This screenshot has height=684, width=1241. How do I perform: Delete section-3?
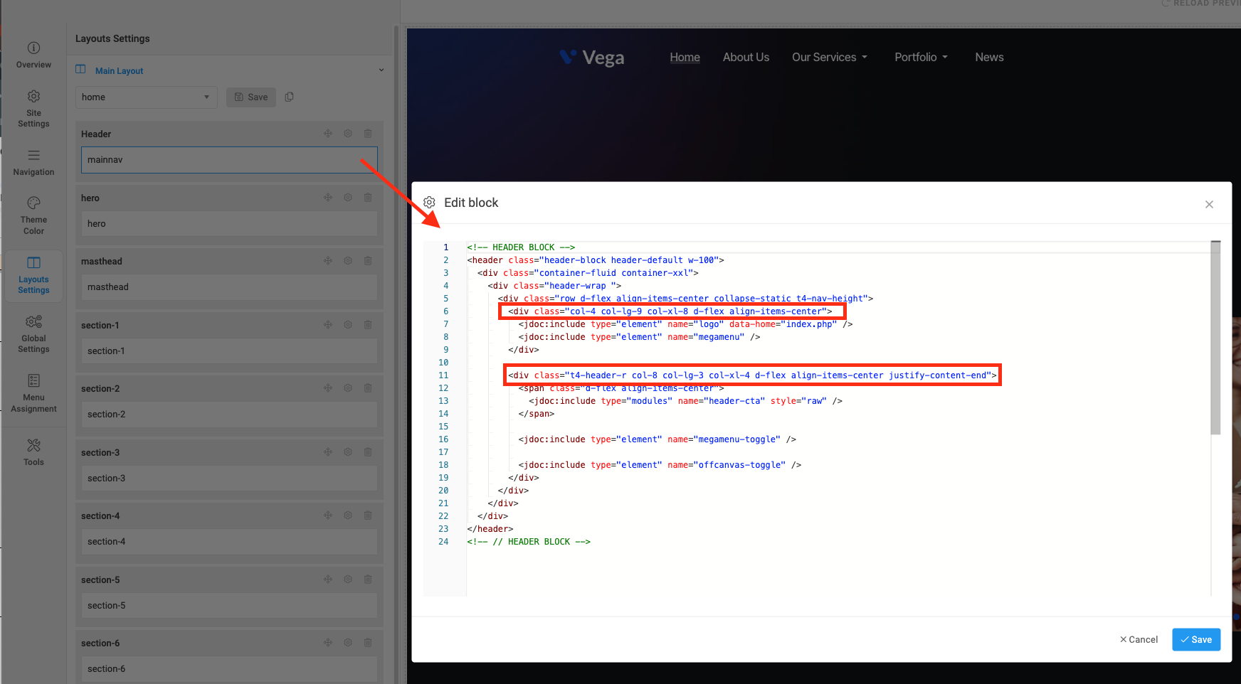tap(368, 452)
